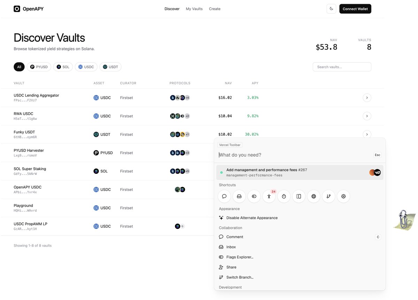Image resolution: width=418 pixels, height=300 pixels.
Task: Click the 9.82% APY value
Action: (x=253, y=116)
